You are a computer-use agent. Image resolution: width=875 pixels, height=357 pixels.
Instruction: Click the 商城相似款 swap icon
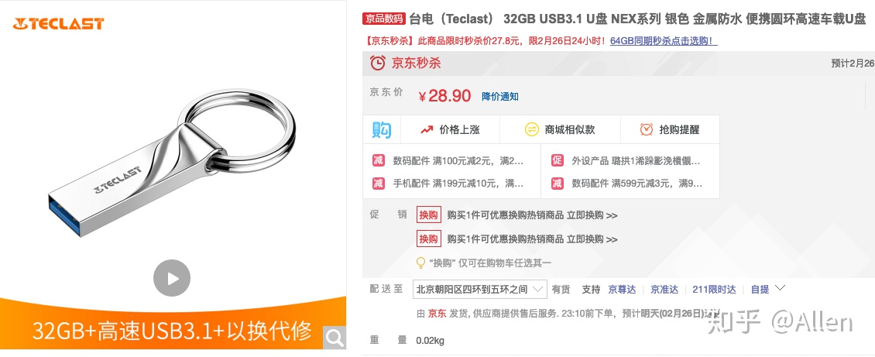531,130
